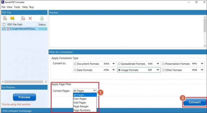
Task: Click the Kernel PDF Converter app logo
Action: [3, 2]
